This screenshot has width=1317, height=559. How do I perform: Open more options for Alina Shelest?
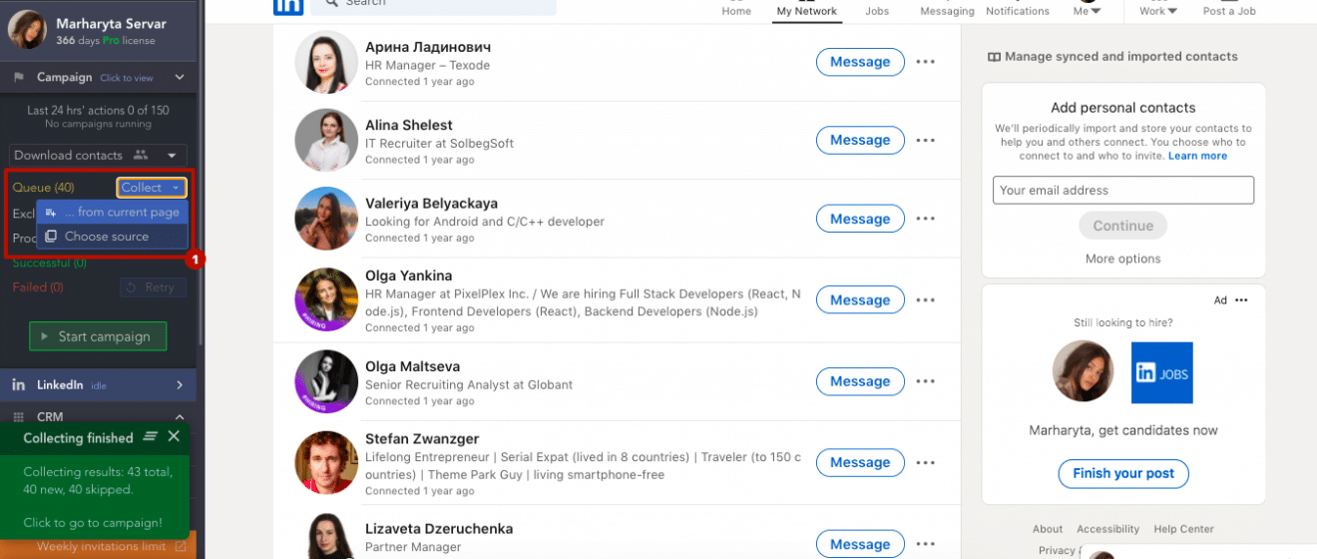(926, 141)
